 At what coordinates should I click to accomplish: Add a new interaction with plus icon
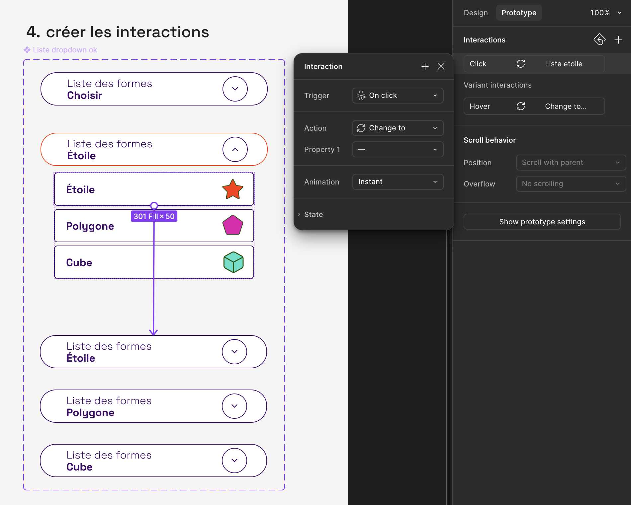point(618,40)
